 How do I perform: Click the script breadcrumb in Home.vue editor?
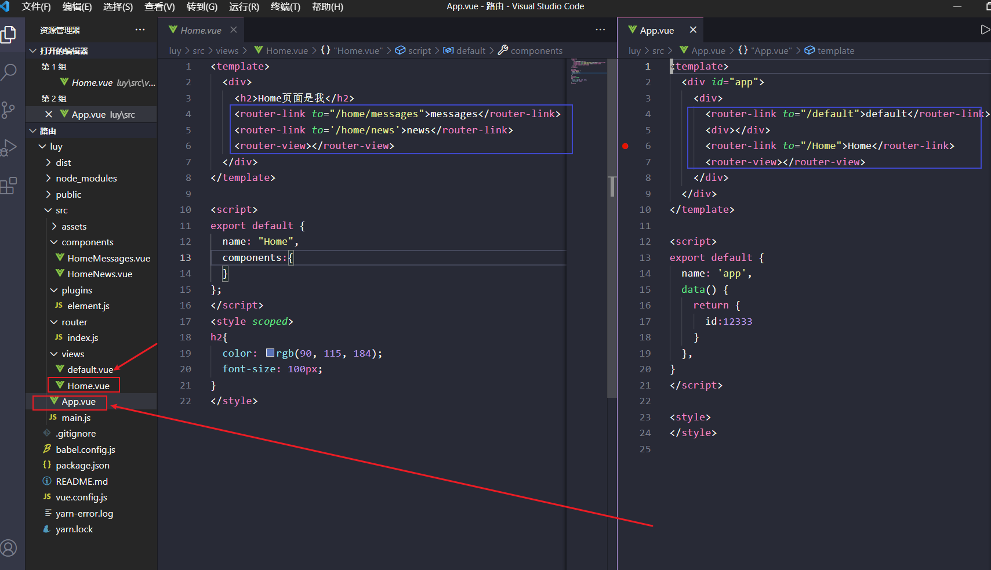(419, 50)
